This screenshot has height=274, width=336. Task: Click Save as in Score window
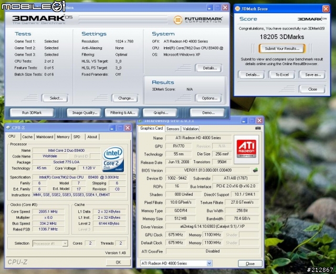tap(312, 75)
